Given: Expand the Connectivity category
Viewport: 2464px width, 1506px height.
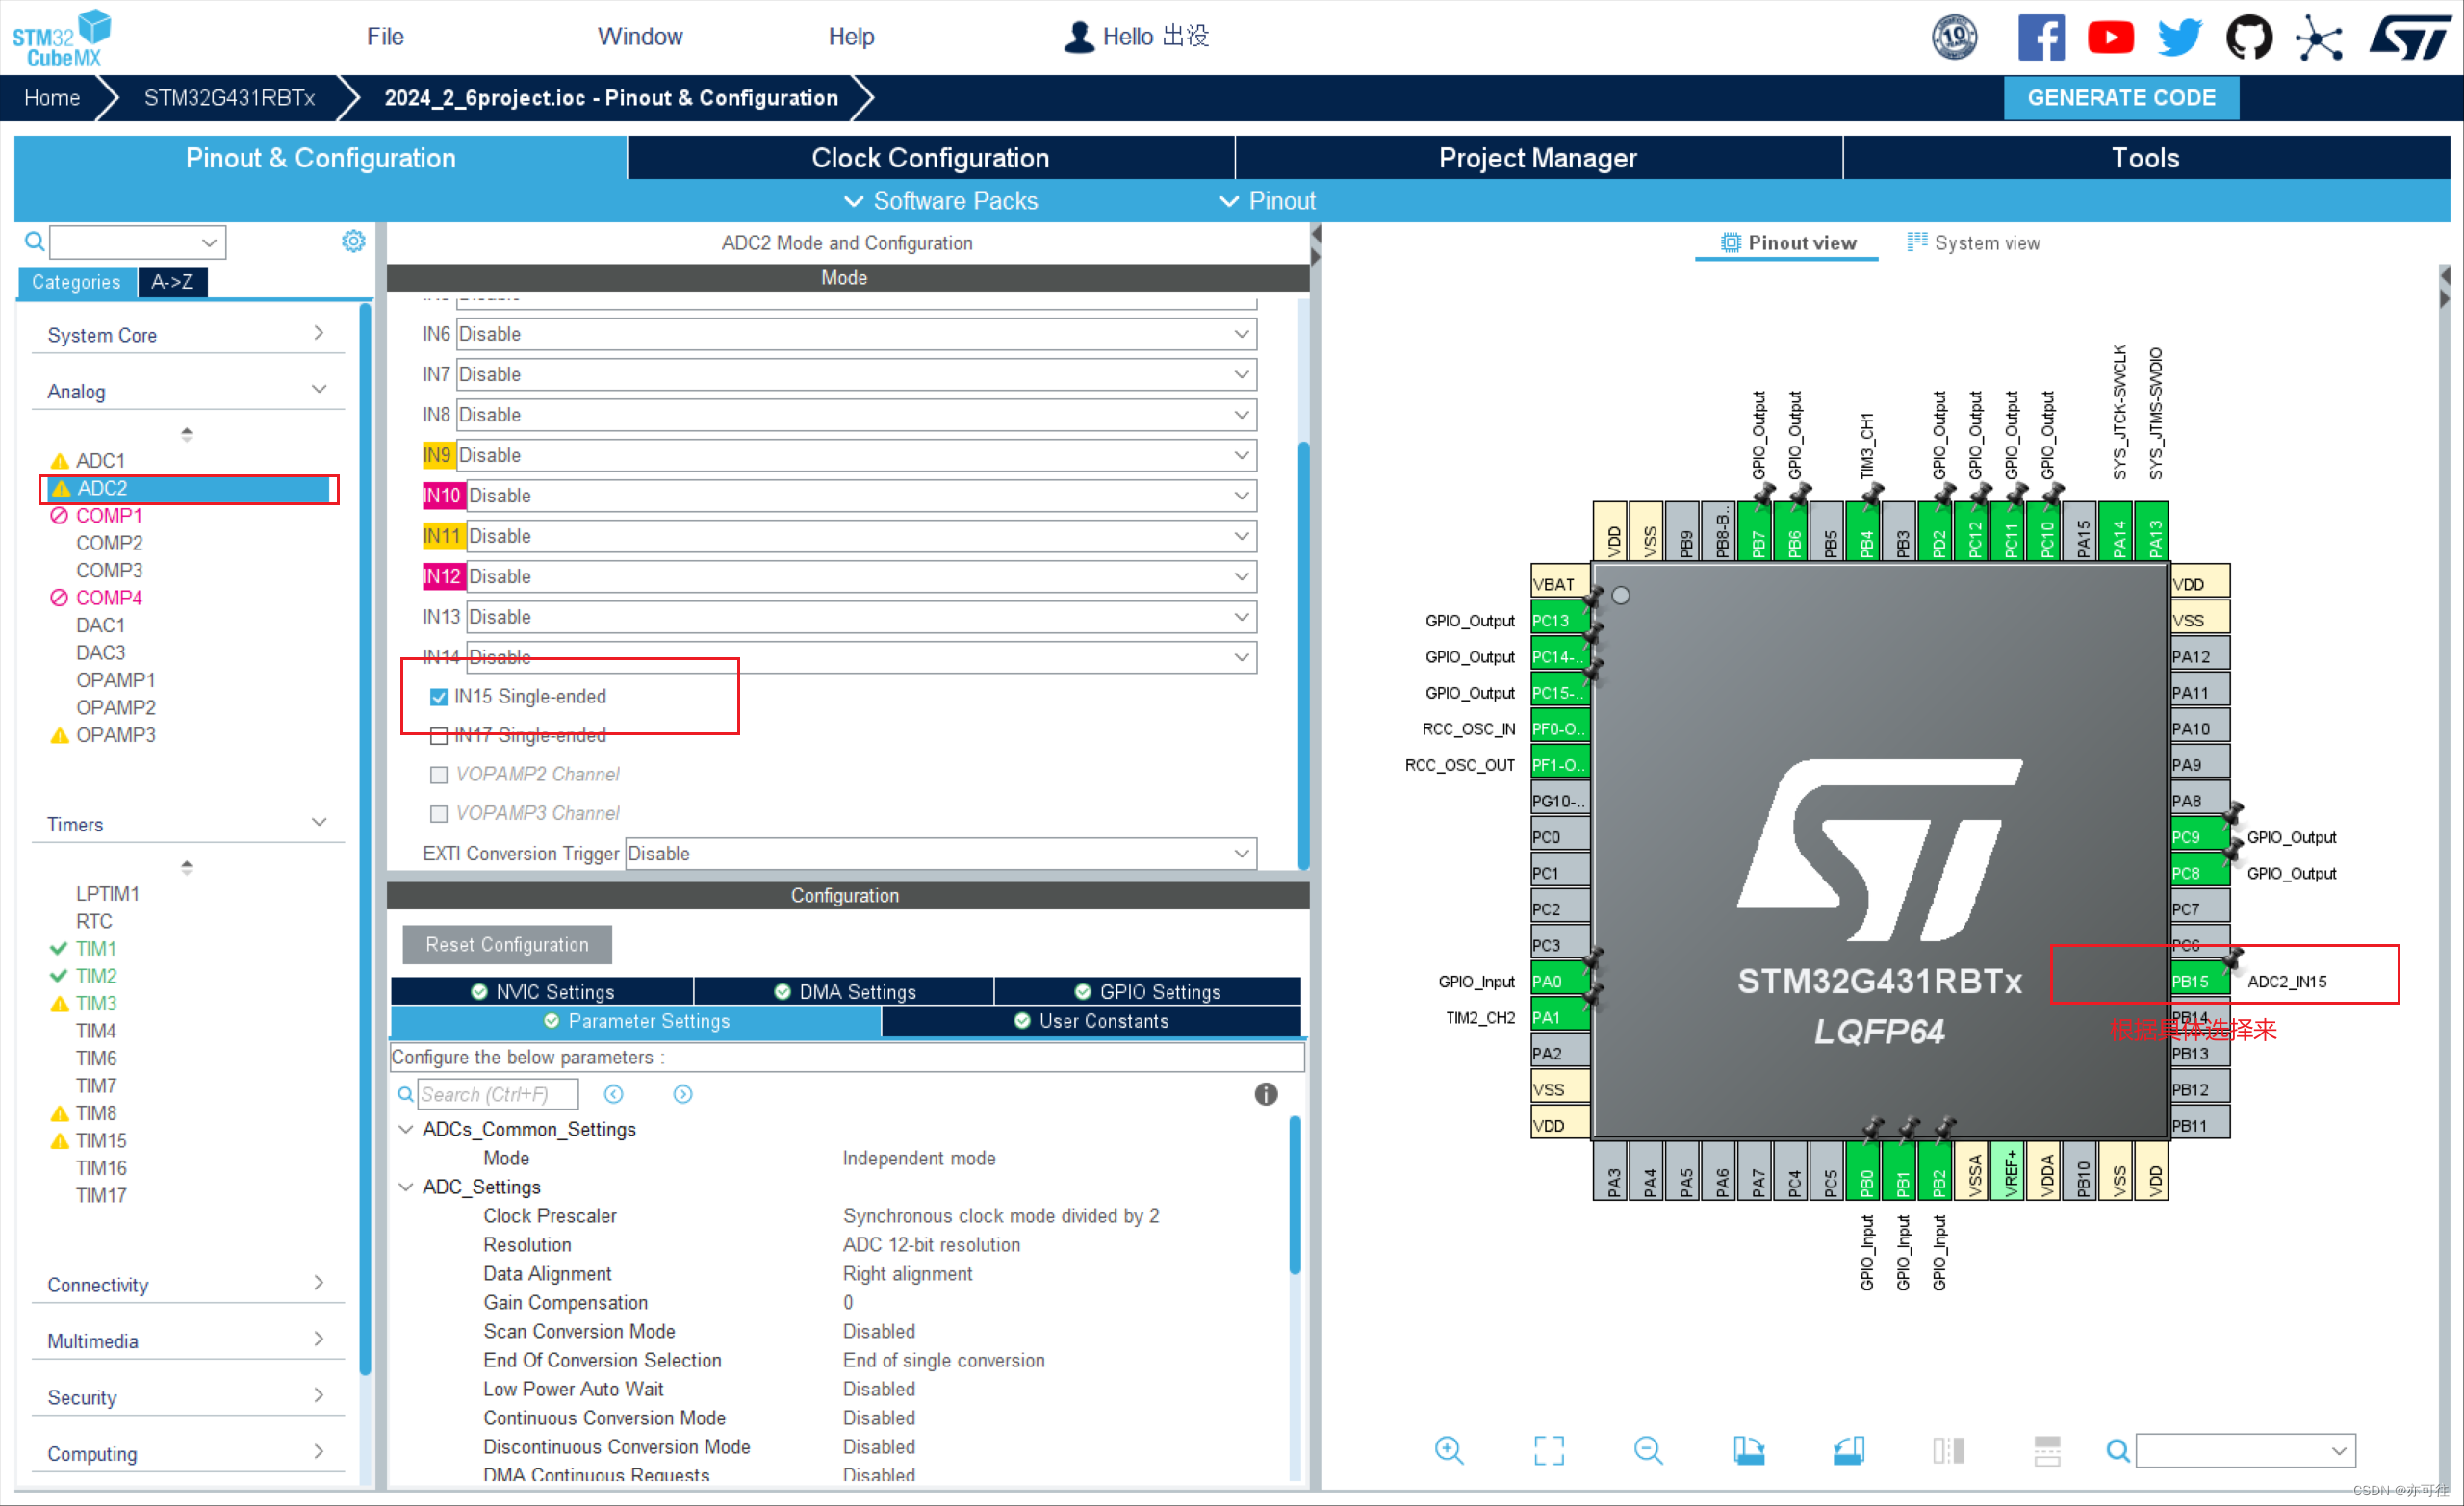Looking at the screenshot, I should 188,1285.
